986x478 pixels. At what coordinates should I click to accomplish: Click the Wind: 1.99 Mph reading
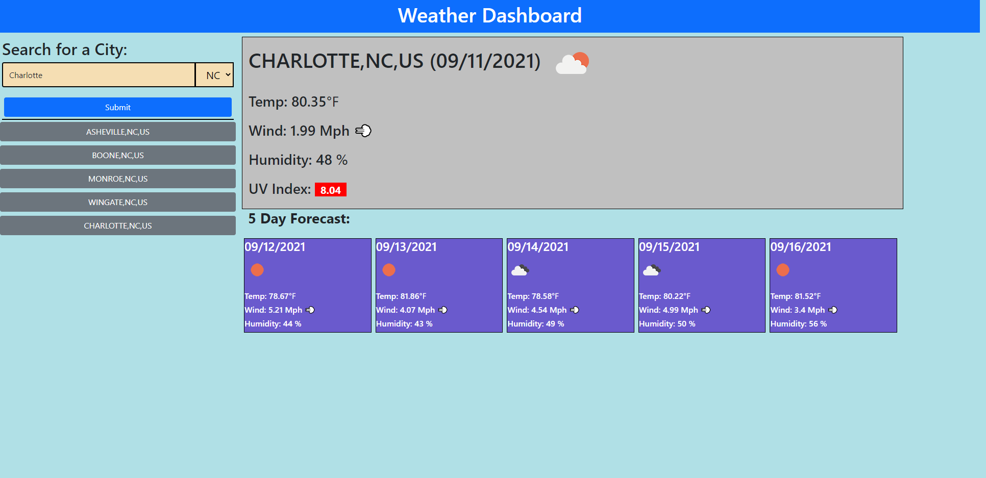pyautogui.click(x=299, y=131)
